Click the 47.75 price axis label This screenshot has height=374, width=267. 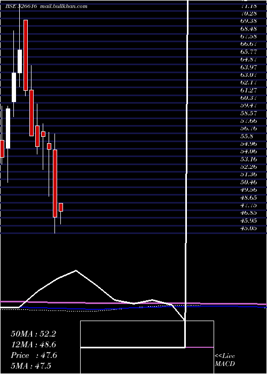248,205
